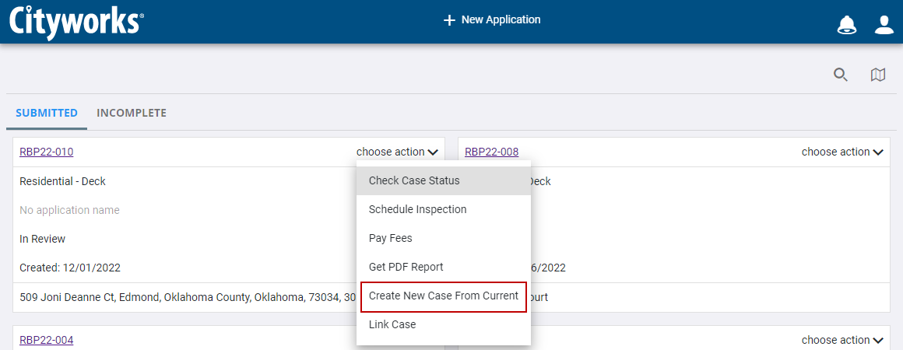Click the plus icon beside New Application
Viewport: 903px width, 350px height.
449,21
